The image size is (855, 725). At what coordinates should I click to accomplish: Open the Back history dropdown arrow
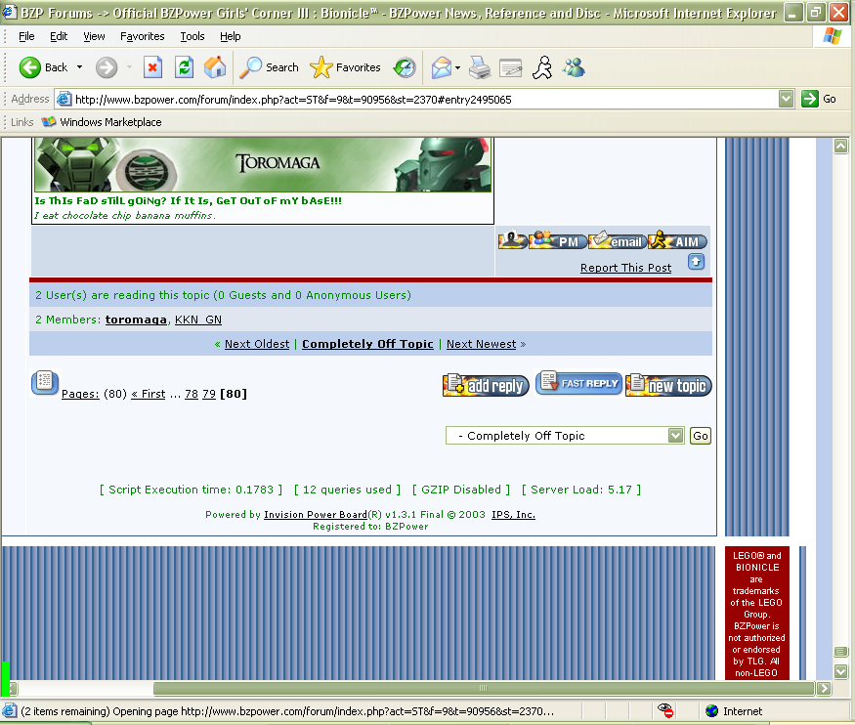tap(79, 67)
